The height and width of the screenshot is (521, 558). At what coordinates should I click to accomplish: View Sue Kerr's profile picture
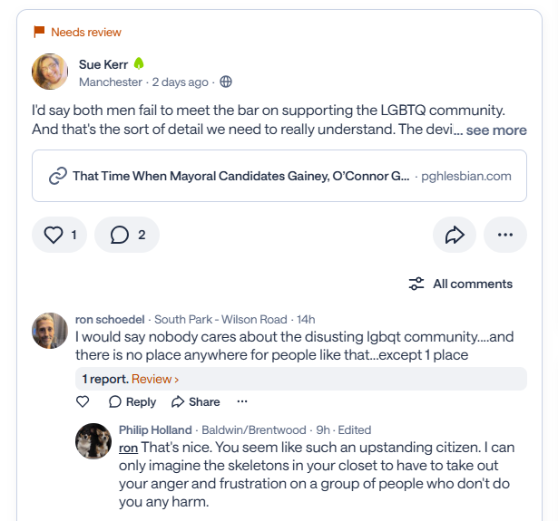pos(50,72)
